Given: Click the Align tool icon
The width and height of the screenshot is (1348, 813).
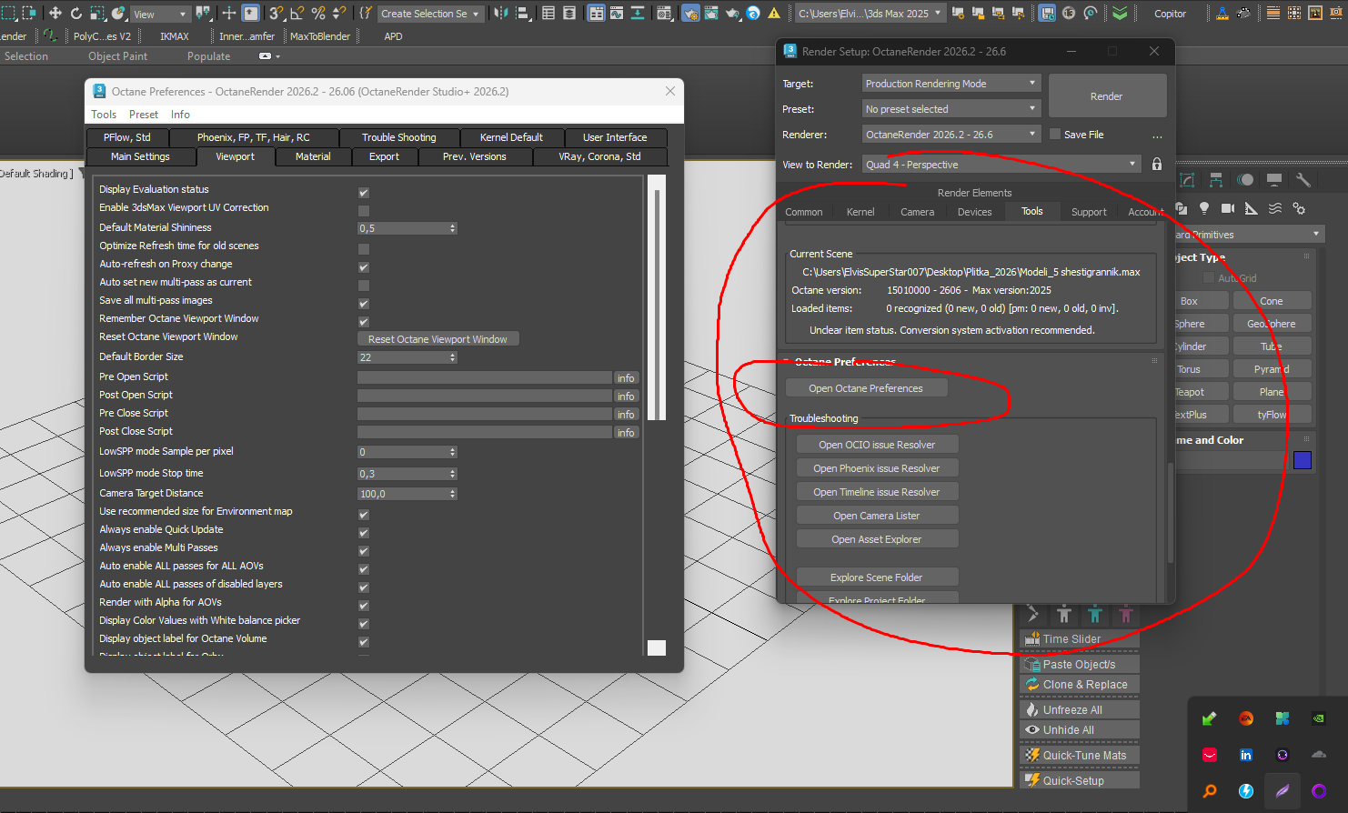Looking at the screenshot, I should tap(523, 14).
